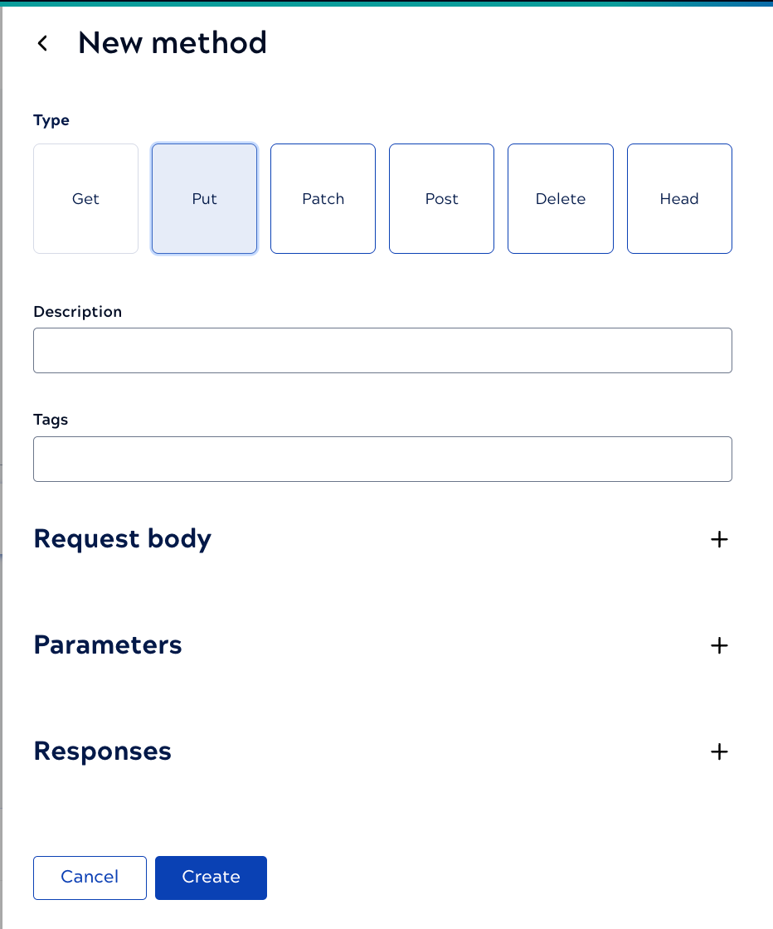The height and width of the screenshot is (929, 773).
Task: Click into the Description field
Action: pyautogui.click(x=382, y=350)
